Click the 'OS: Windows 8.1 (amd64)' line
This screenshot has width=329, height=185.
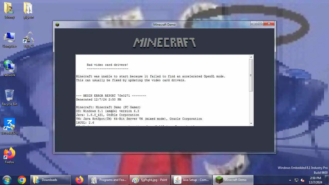pos(107,111)
